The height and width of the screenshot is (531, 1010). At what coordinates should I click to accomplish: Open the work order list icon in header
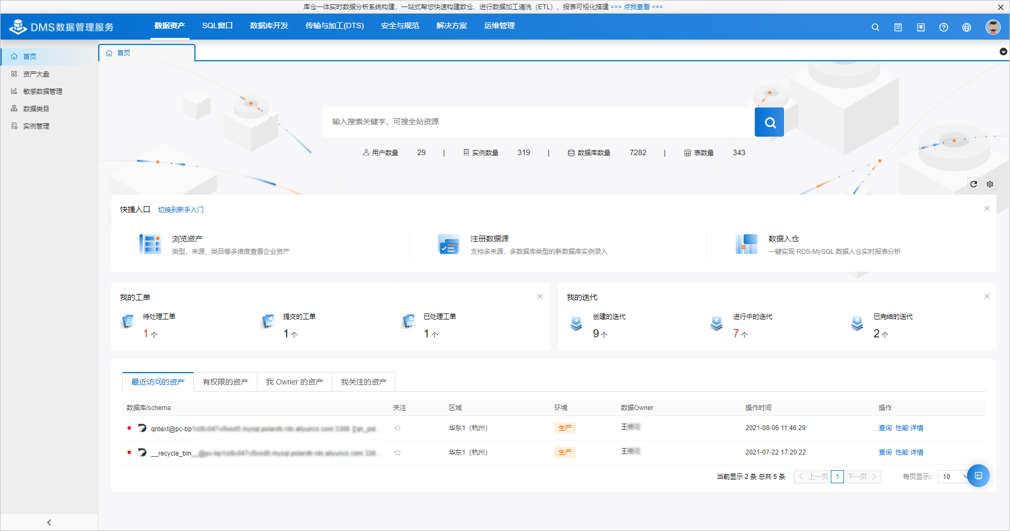click(898, 27)
